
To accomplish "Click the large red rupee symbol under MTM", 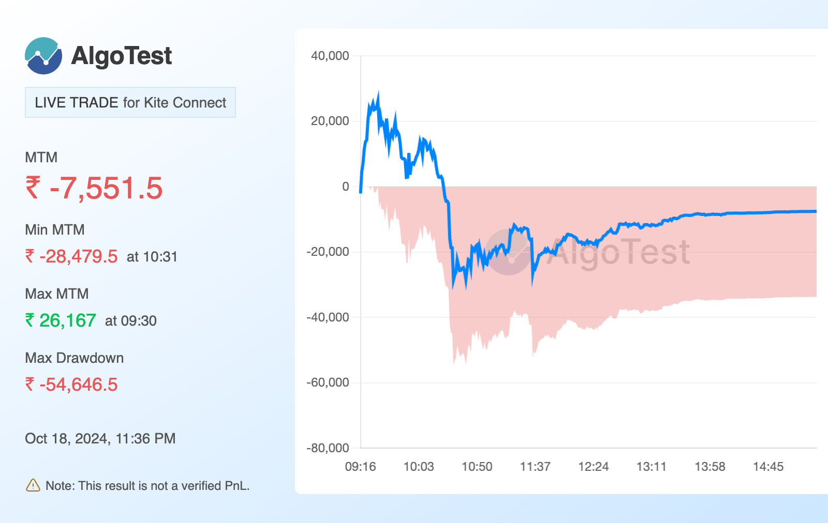I will (33, 187).
